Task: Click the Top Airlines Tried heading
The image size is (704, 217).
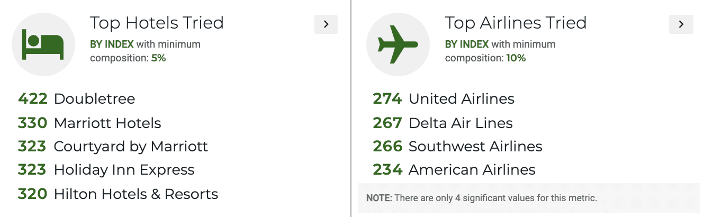Action: pyautogui.click(x=516, y=23)
